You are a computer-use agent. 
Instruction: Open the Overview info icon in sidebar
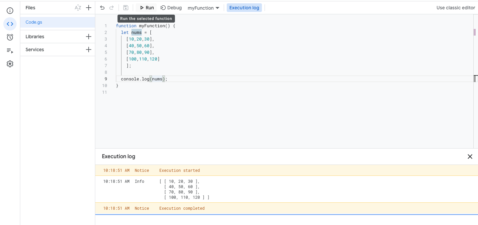pyautogui.click(x=10, y=11)
